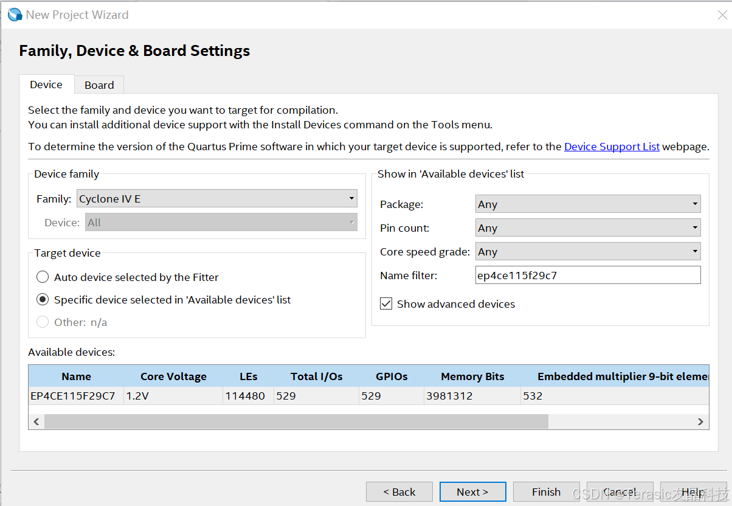Switch to the Board tab
Image resolution: width=732 pixels, height=506 pixels.
[99, 85]
